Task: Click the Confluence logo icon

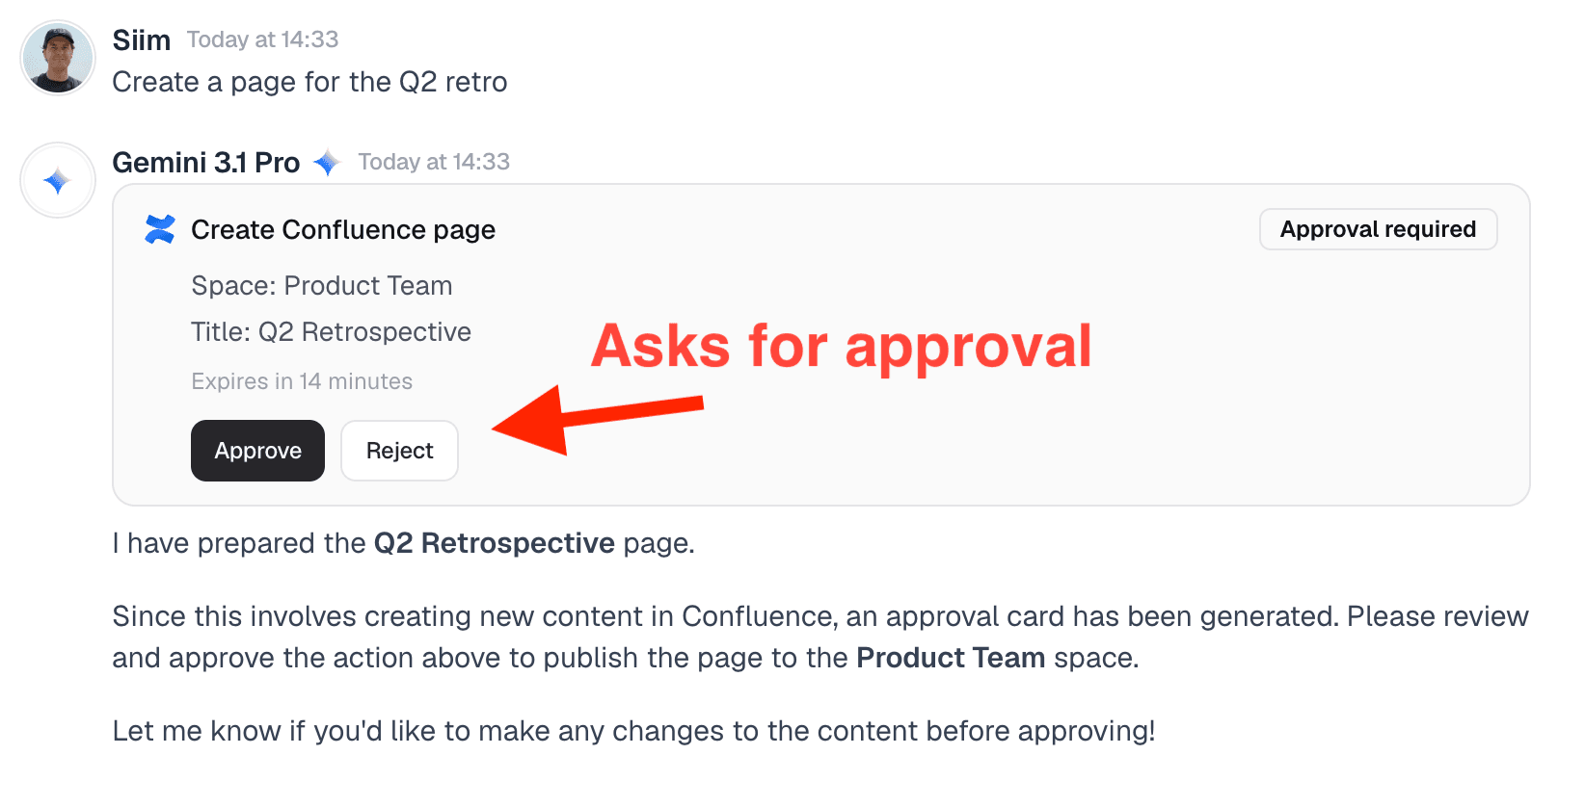Action: pyautogui.click(x=160, y=229)
